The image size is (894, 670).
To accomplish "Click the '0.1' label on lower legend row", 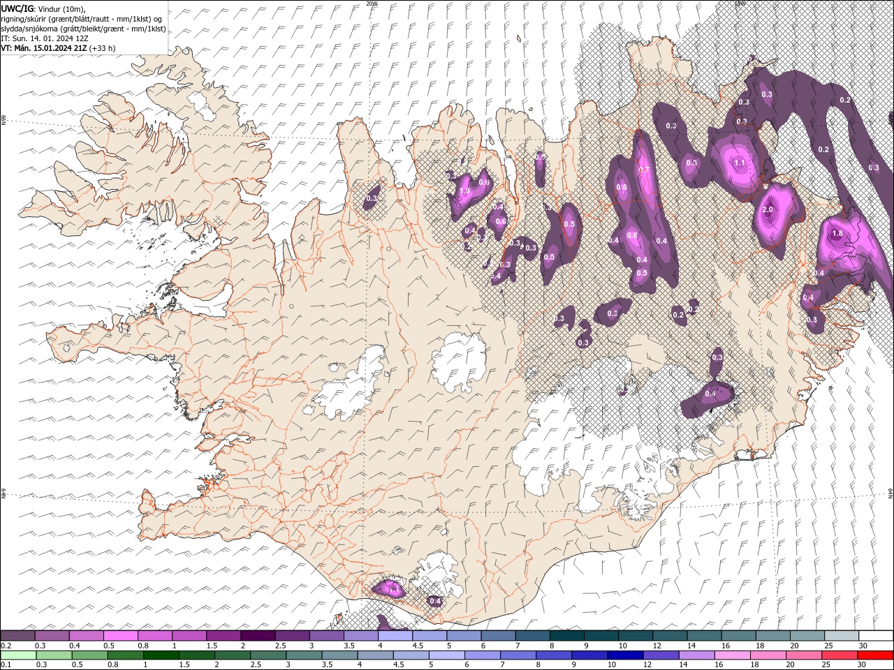I will [x=6, y=664].
